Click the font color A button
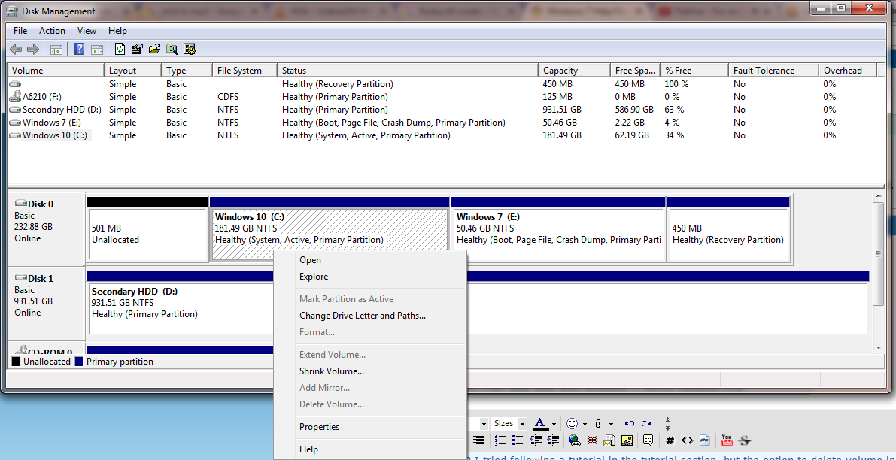This screenshot has height=460, width=896. (x=540, y=423)
